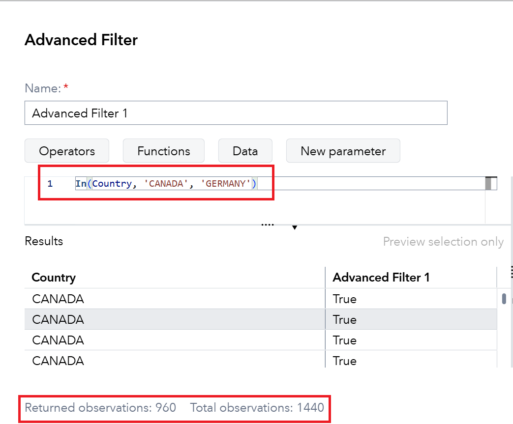Click the Returned observations 960 text
Image resolution: width=513 pixels, height=424 pixels.
(100, 408)
